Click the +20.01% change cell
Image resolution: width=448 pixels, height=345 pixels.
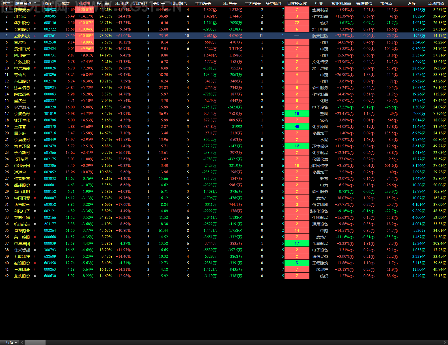pyautogui.click(x=85, y=10)
